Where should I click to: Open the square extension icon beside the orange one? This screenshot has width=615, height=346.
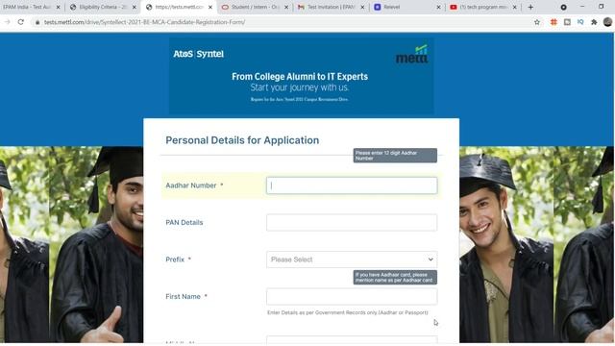567,22
